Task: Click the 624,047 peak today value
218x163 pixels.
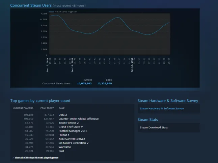Action: pyautogui.click(x=49, y=119)
